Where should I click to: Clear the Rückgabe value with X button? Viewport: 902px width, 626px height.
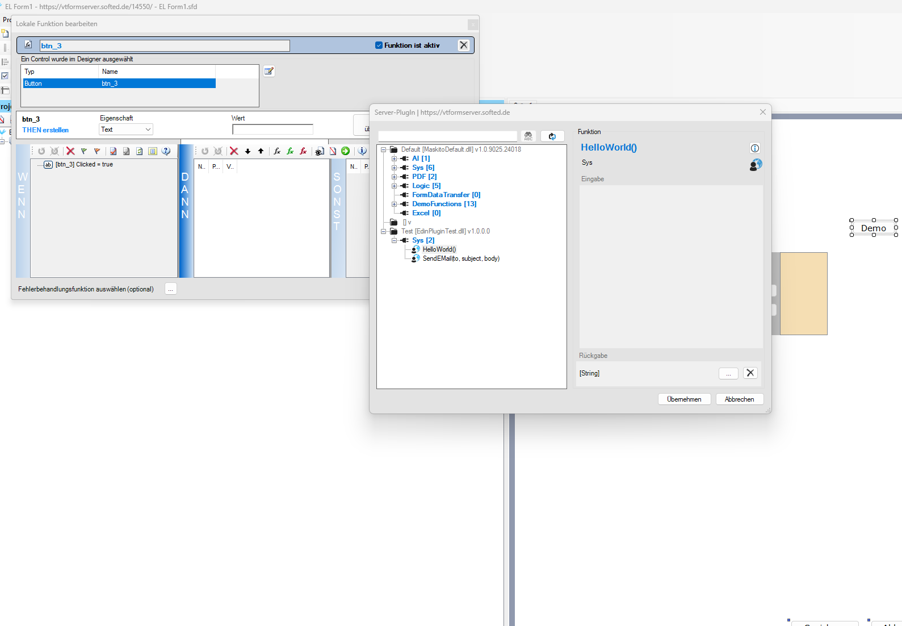click(x=750, y=373)
